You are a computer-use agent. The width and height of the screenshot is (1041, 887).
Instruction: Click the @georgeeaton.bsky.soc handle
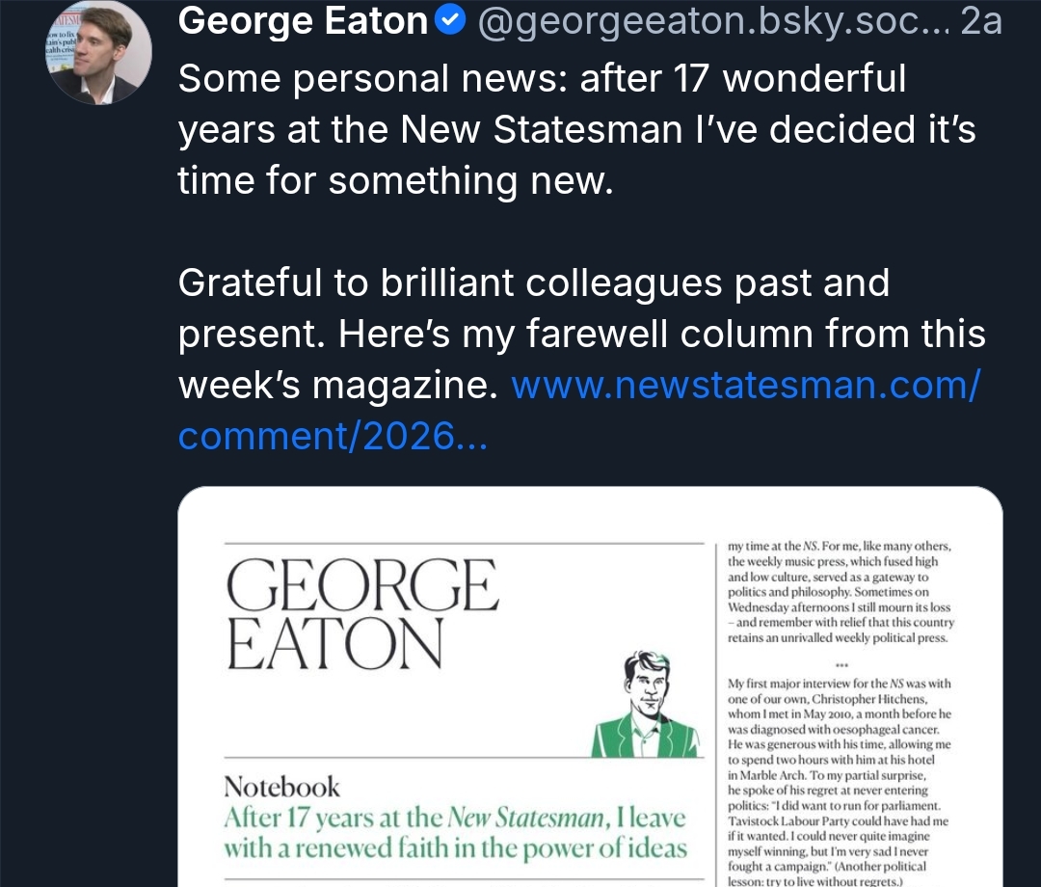[712, 21]
